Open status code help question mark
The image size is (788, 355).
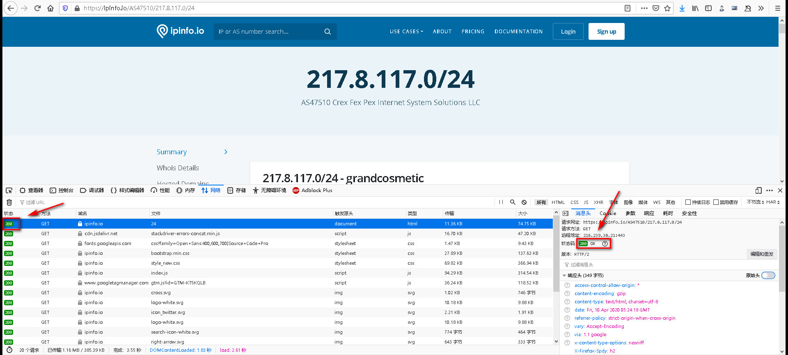point(605,244)
